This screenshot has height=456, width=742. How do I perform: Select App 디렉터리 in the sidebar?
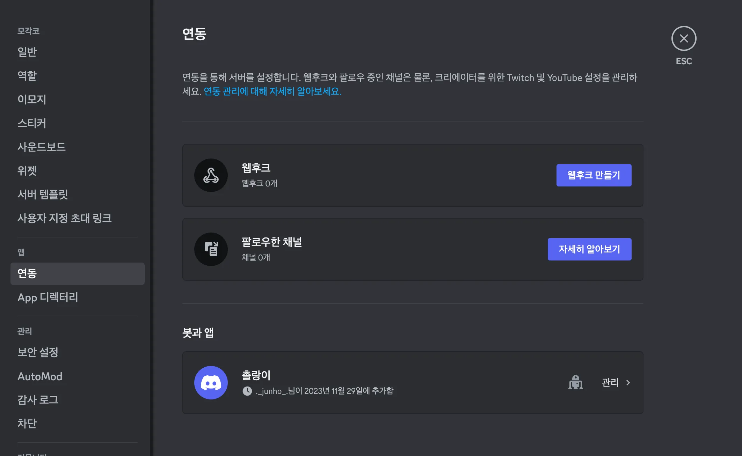point(48,297)
